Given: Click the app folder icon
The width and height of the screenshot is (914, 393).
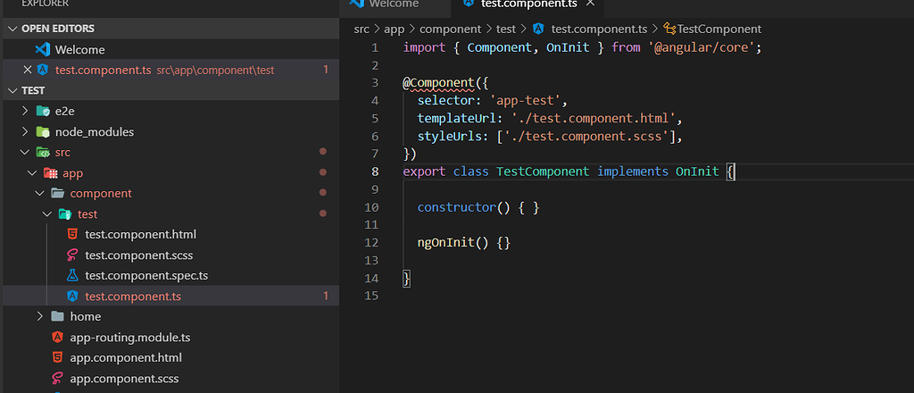Looking at the screenshot, I should click(50, 173).
